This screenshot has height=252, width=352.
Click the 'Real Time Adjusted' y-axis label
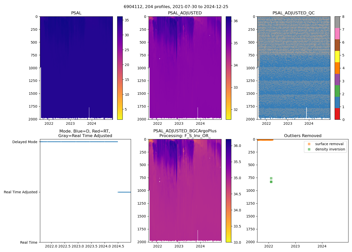tap(21, 192)
